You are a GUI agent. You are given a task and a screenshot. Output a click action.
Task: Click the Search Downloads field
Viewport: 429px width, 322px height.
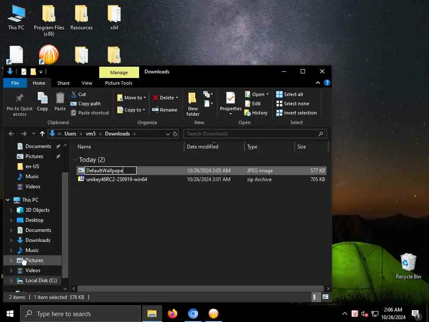tap(255, 134)
